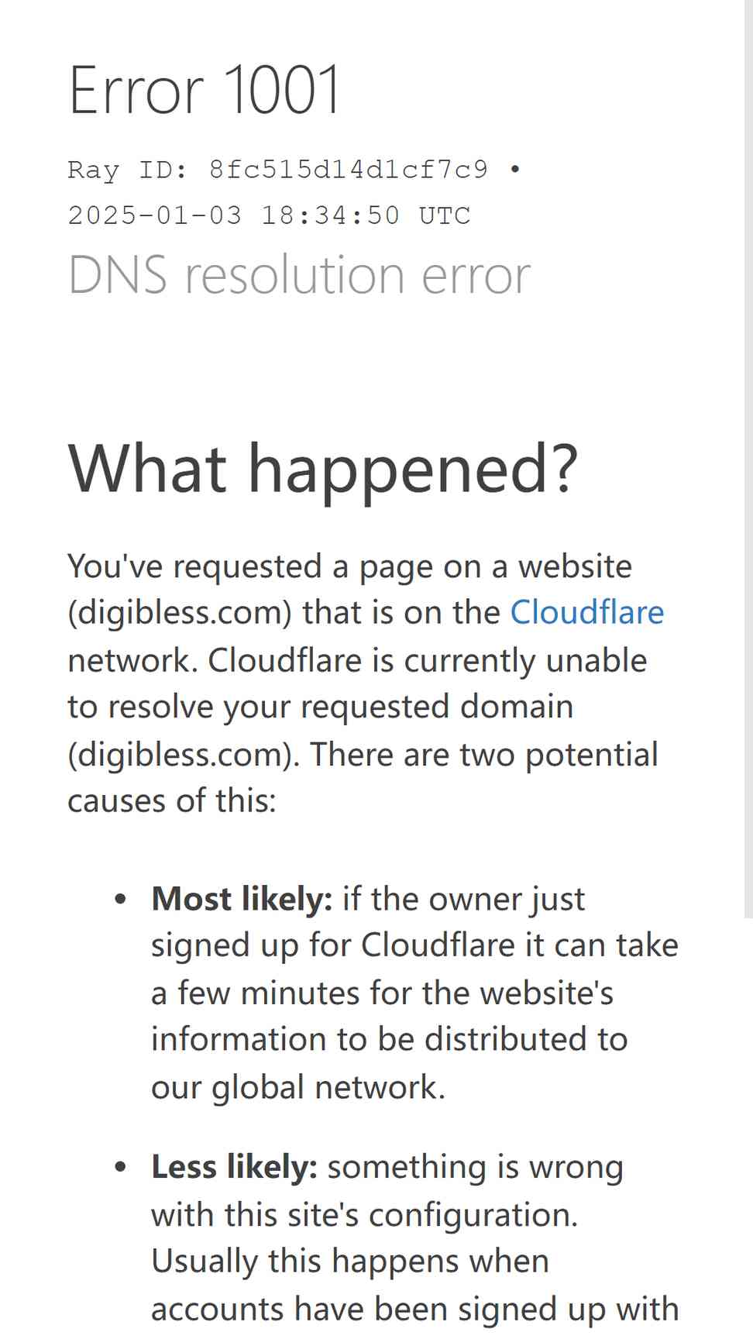The image size is (753, 1339).
Task: Click the bold Less likely label
Action: 234,1166
